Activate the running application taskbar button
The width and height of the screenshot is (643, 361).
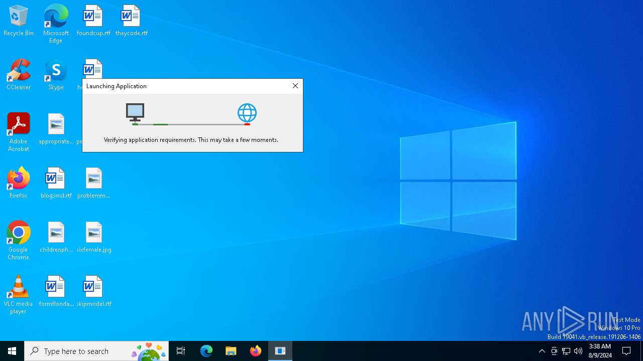point(280,351)
